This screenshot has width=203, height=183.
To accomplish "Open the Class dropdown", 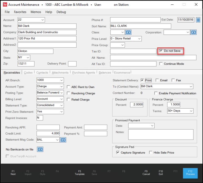I will click(x=122, y=32).
